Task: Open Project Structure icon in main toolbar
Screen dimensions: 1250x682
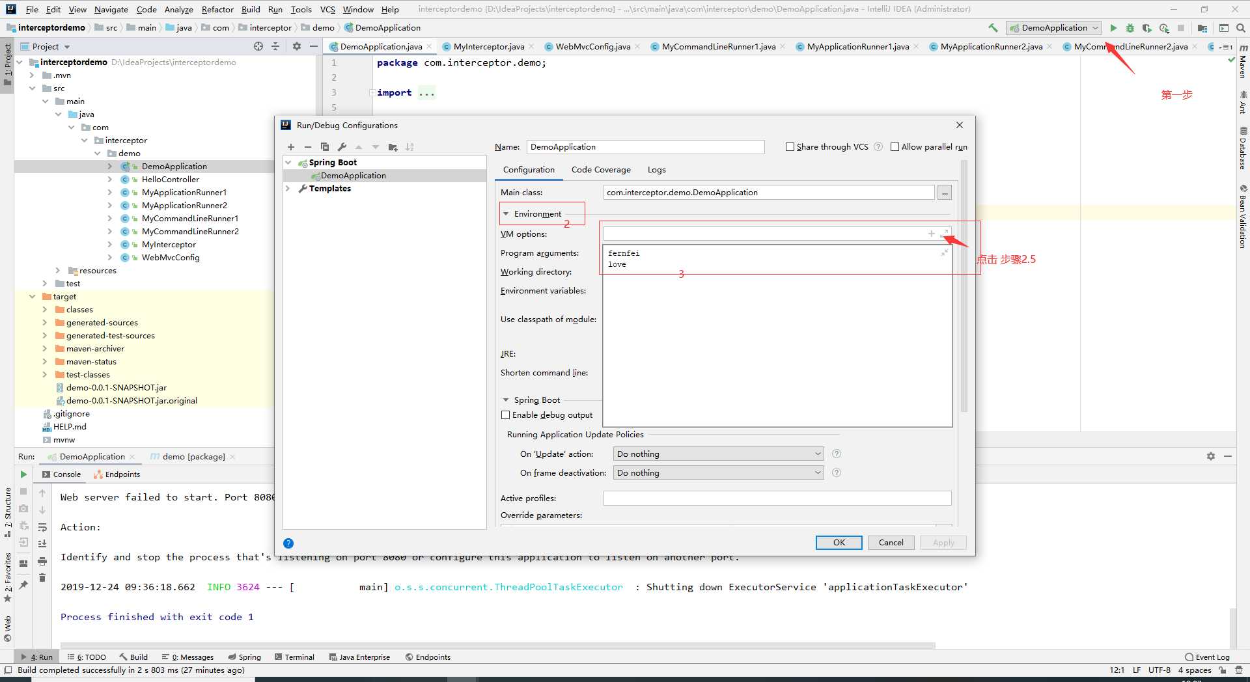Action: (1202, 28)
